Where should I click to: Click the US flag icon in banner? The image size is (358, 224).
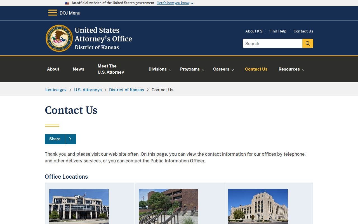point(67,3)
